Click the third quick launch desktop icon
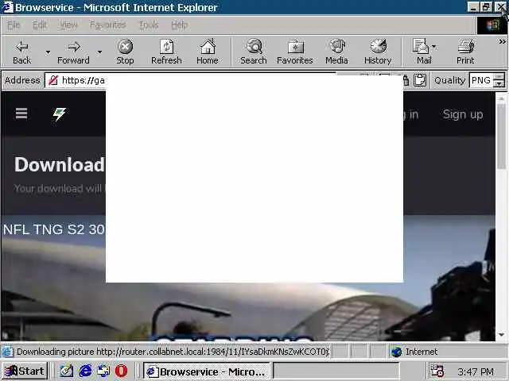Screen dimensions: 509x381 104,371
